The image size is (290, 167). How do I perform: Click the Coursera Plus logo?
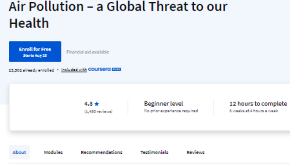[105, 69]
